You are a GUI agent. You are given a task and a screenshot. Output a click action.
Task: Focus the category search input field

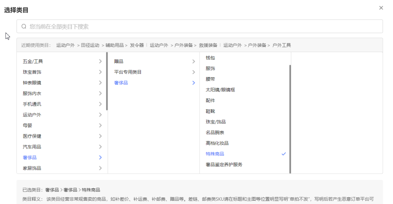tap(202, 27)
